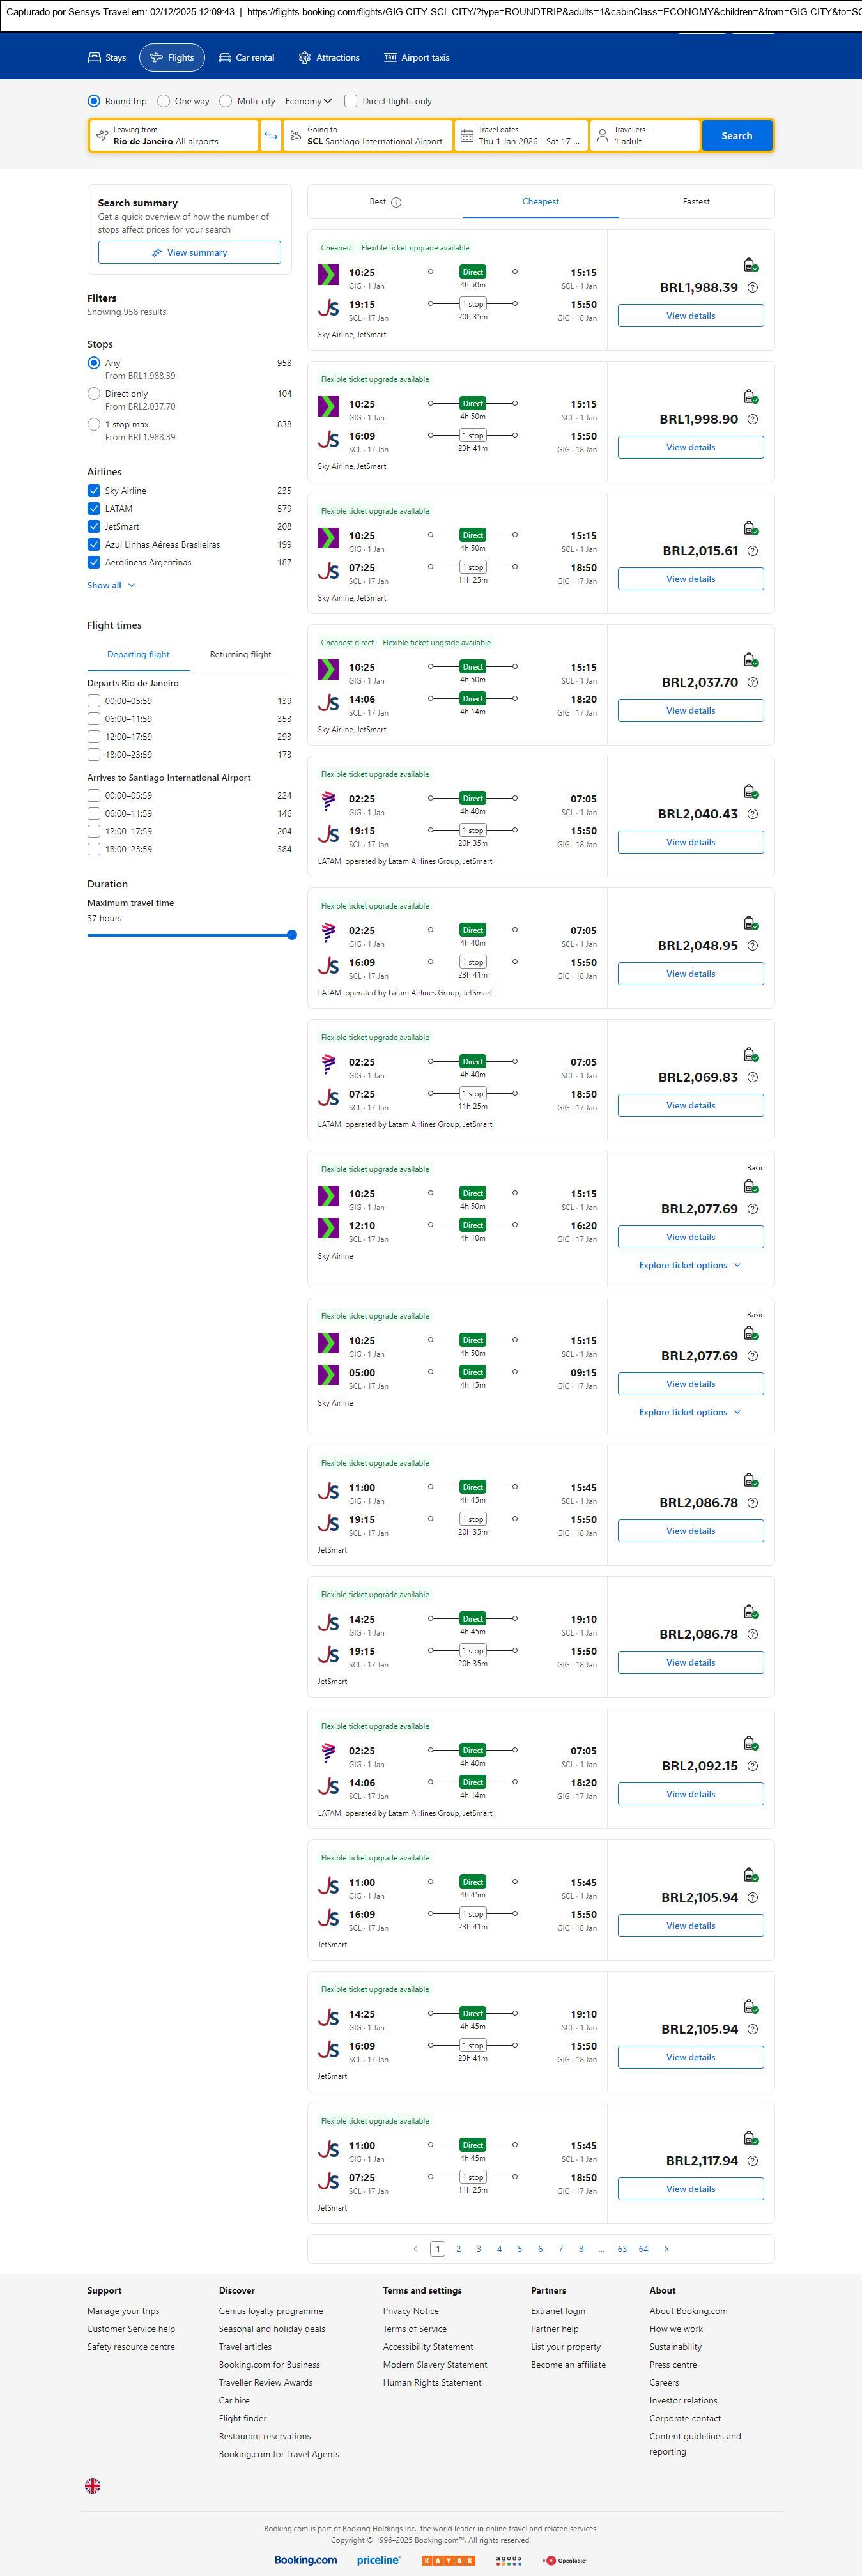Uncheck the LATAM airline filter
This screenshot has height=2576, width=862.
(x=94, y=509)
